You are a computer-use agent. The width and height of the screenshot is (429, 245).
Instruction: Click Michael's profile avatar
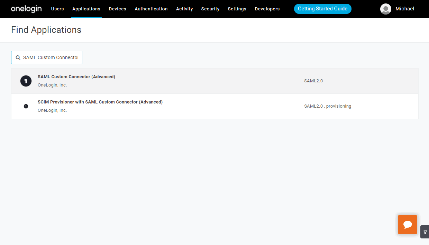pyautogui.click(x=385, y=9)
